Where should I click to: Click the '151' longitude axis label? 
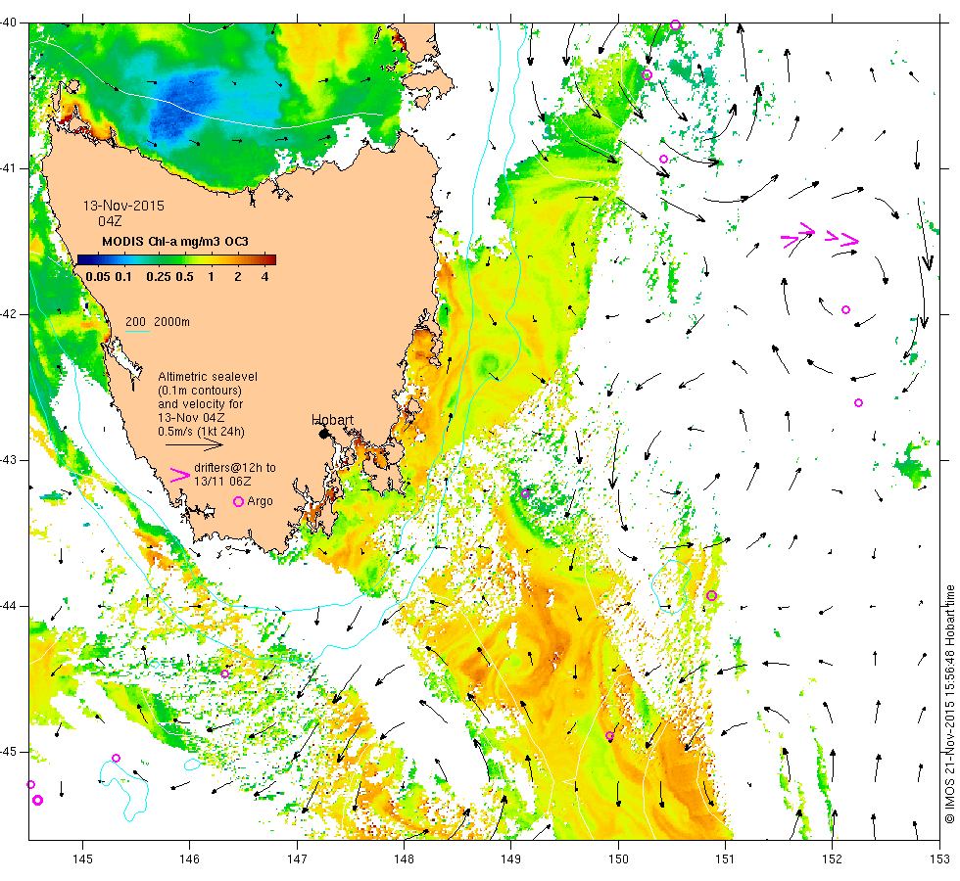(725, 859)
